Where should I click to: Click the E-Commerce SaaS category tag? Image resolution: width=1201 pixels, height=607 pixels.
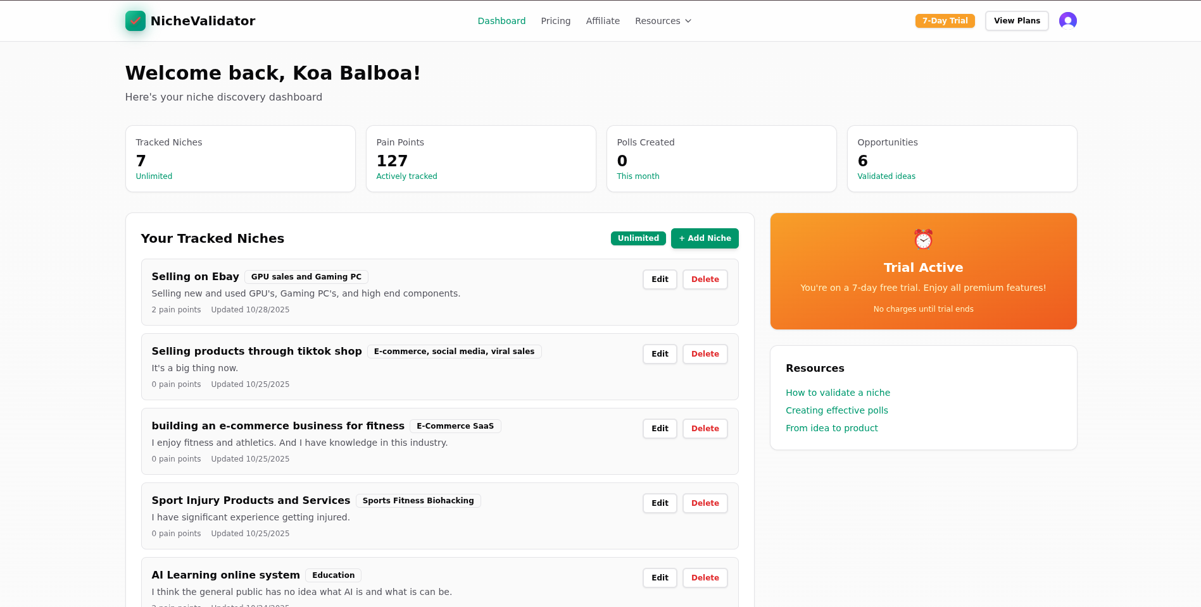coord(455,426)
